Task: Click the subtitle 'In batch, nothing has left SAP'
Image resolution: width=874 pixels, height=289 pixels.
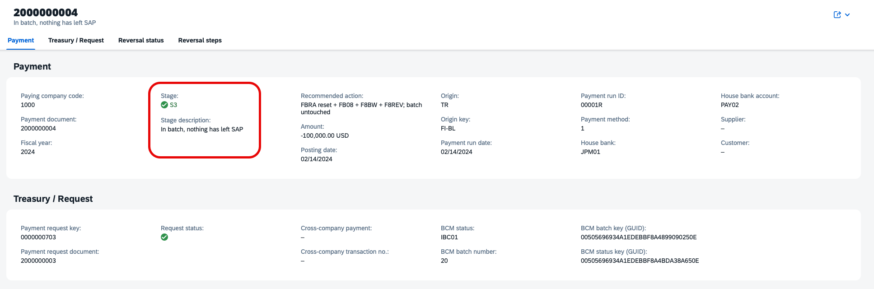Action: click(x=55, y=23)
